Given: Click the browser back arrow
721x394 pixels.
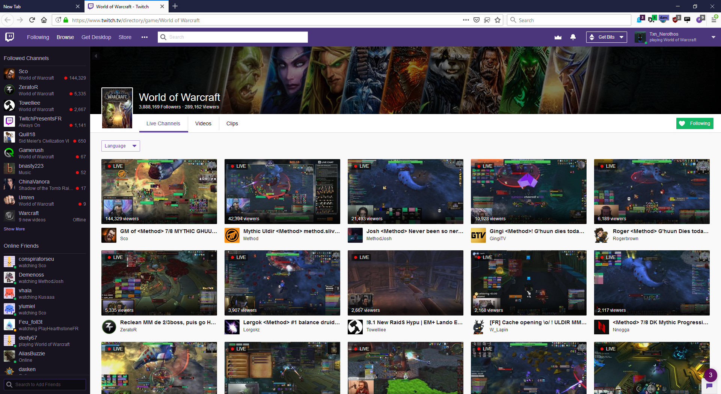Looking at the screenshot, I should [8, 20].
